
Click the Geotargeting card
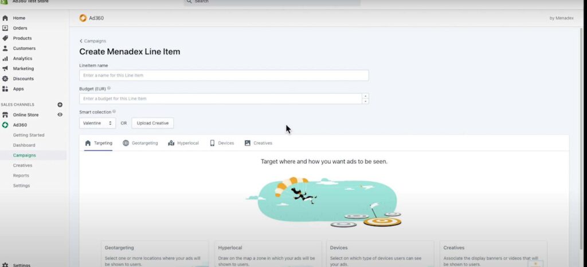click(x=155, y=254)
